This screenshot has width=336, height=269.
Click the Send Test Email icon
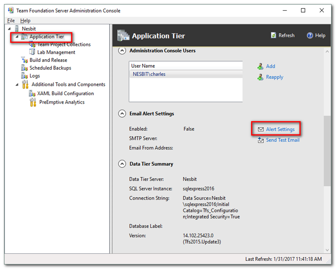[261, 140]
